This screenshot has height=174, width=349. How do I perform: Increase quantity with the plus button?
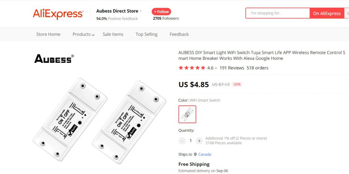199,141
